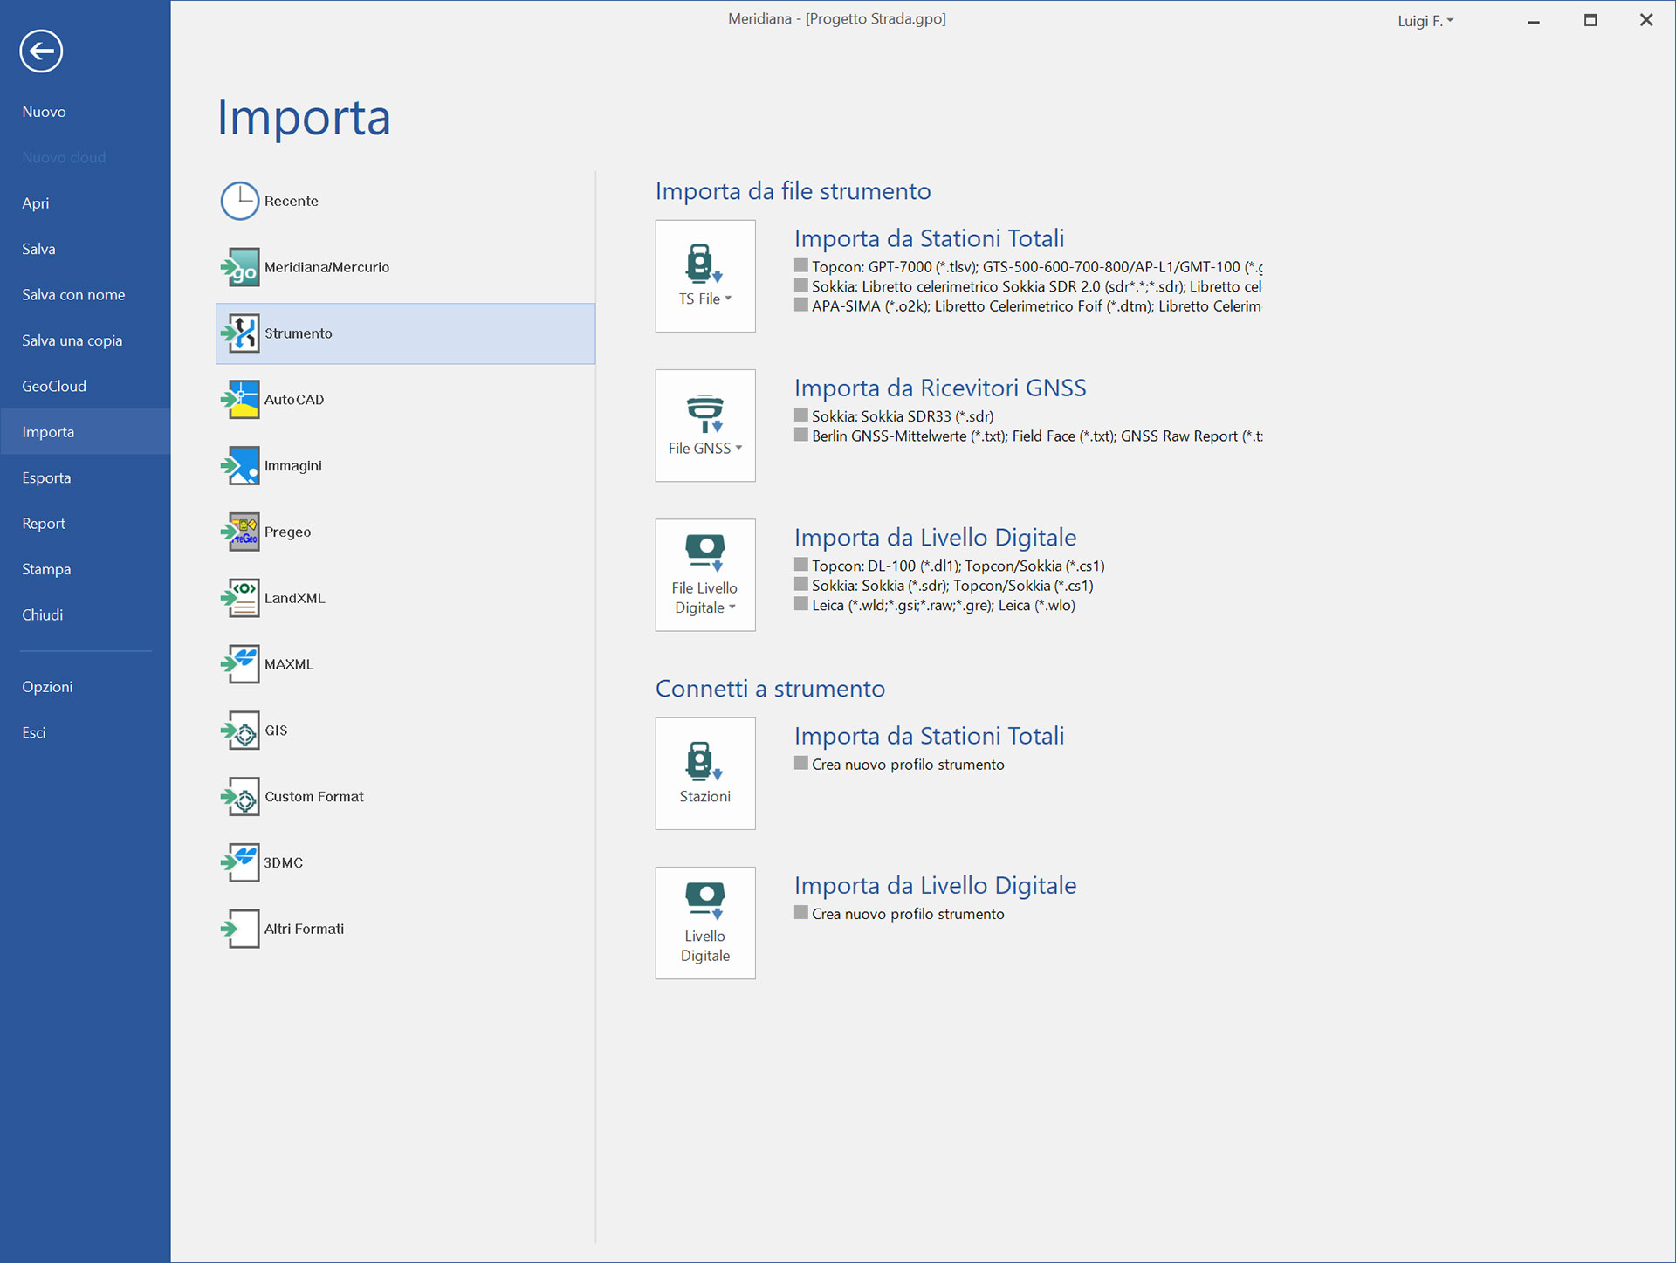The height and width of the screenshot is (1263, 1676).
Task: Open the Altri Formati import icon
Action: [x=240, y=929]
